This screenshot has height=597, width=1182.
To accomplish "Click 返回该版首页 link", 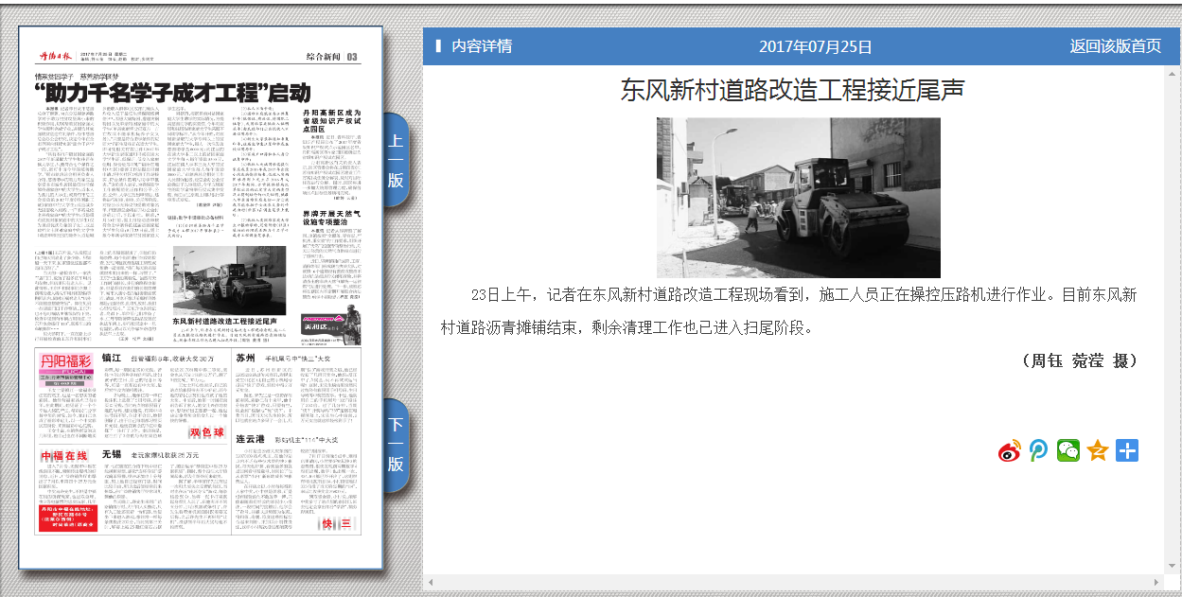I will click(x=1115, y=46).
